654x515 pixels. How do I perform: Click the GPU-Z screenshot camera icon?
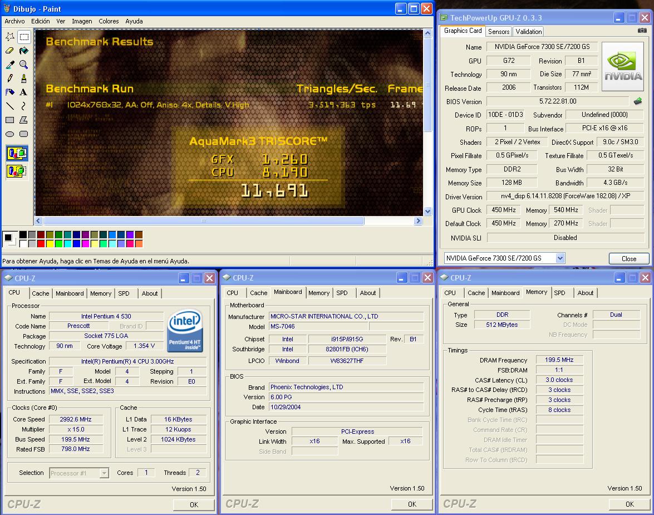point(642,31)
